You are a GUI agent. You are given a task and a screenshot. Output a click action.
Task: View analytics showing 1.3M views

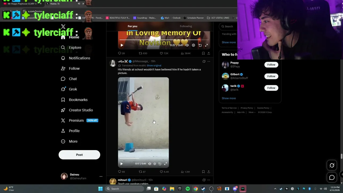185,172
